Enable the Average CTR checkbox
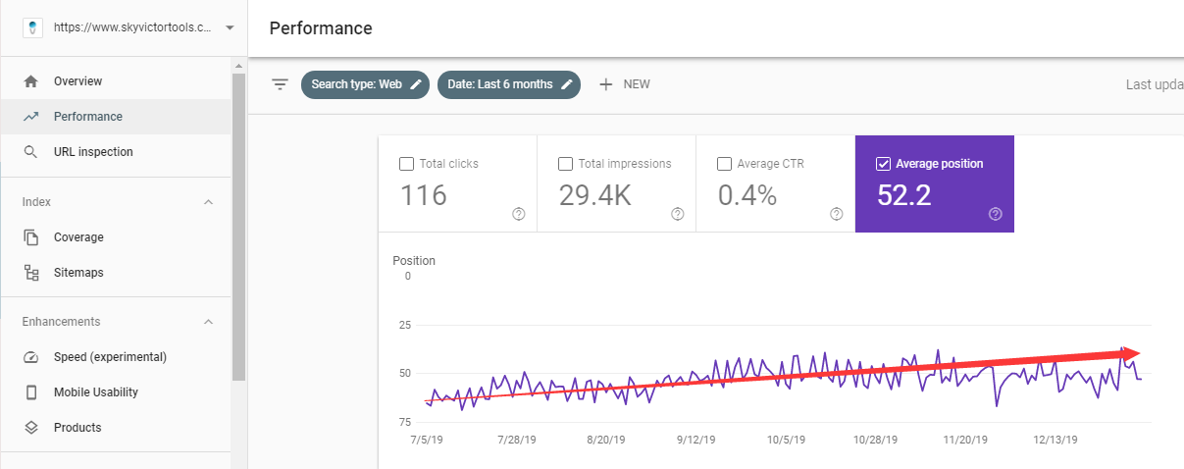The height and width of the screenshot is (469, 1184). tap(724, 164)
